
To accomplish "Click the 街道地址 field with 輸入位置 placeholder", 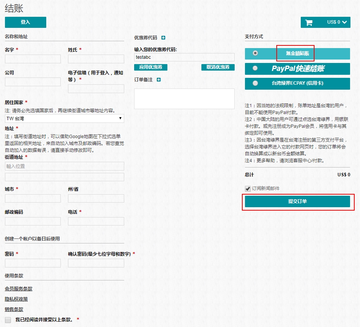I will click(x=65, y=166).
